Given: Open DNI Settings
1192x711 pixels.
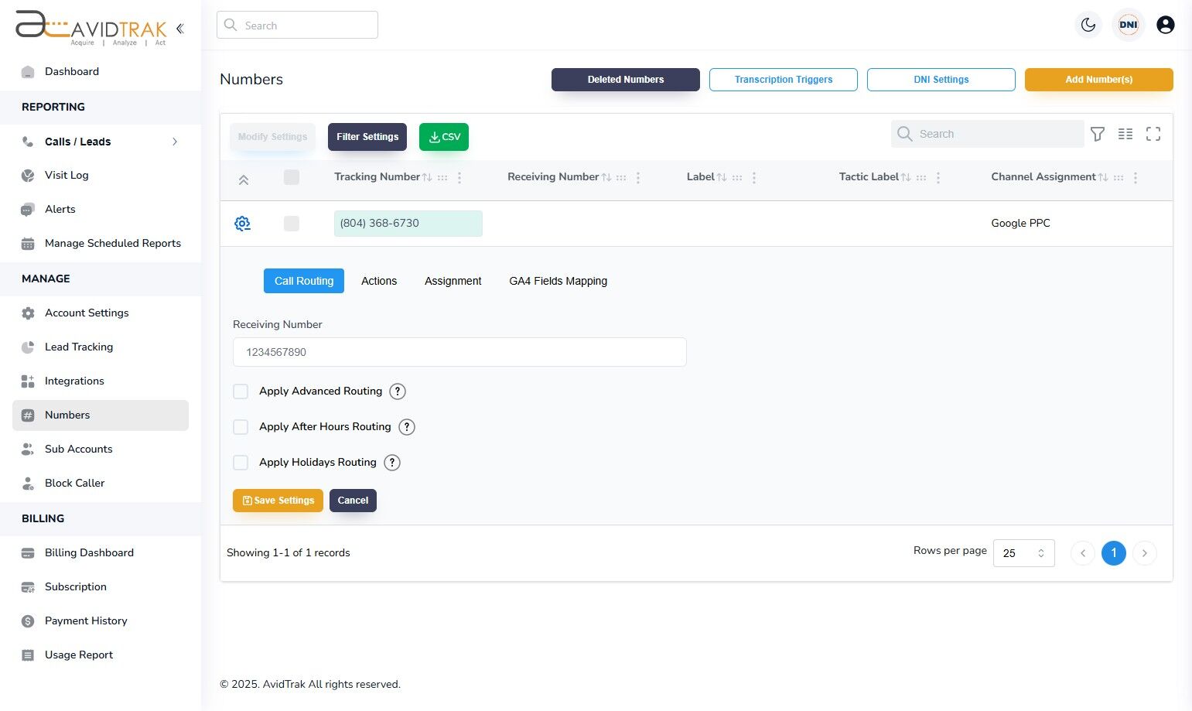Looking at the screenshot, I should click(x=941, y=80).
